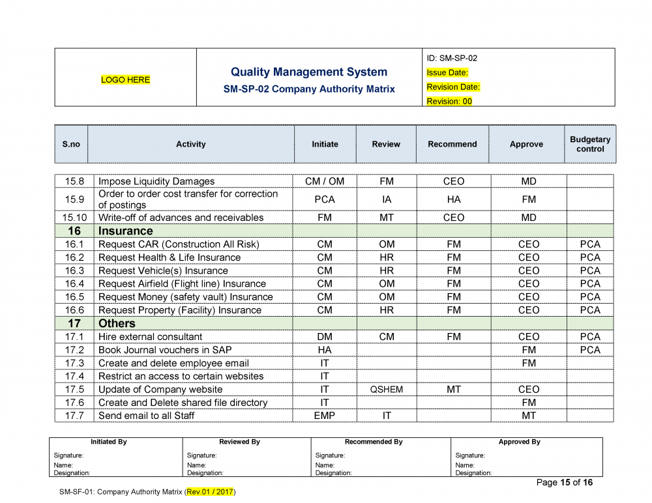Viewport: 652px width, 503px height.
Task: Click the Recommend column header
Action: (x=452, y=144)
